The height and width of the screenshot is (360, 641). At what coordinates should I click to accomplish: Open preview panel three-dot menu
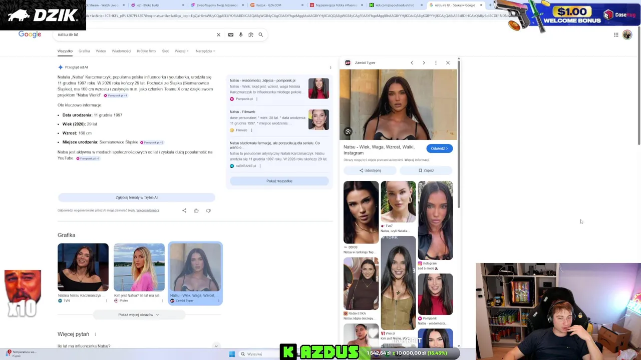436,62
